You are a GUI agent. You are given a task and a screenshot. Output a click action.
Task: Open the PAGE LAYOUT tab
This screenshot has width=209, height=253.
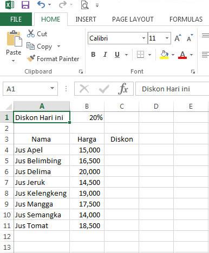point(133,19)
